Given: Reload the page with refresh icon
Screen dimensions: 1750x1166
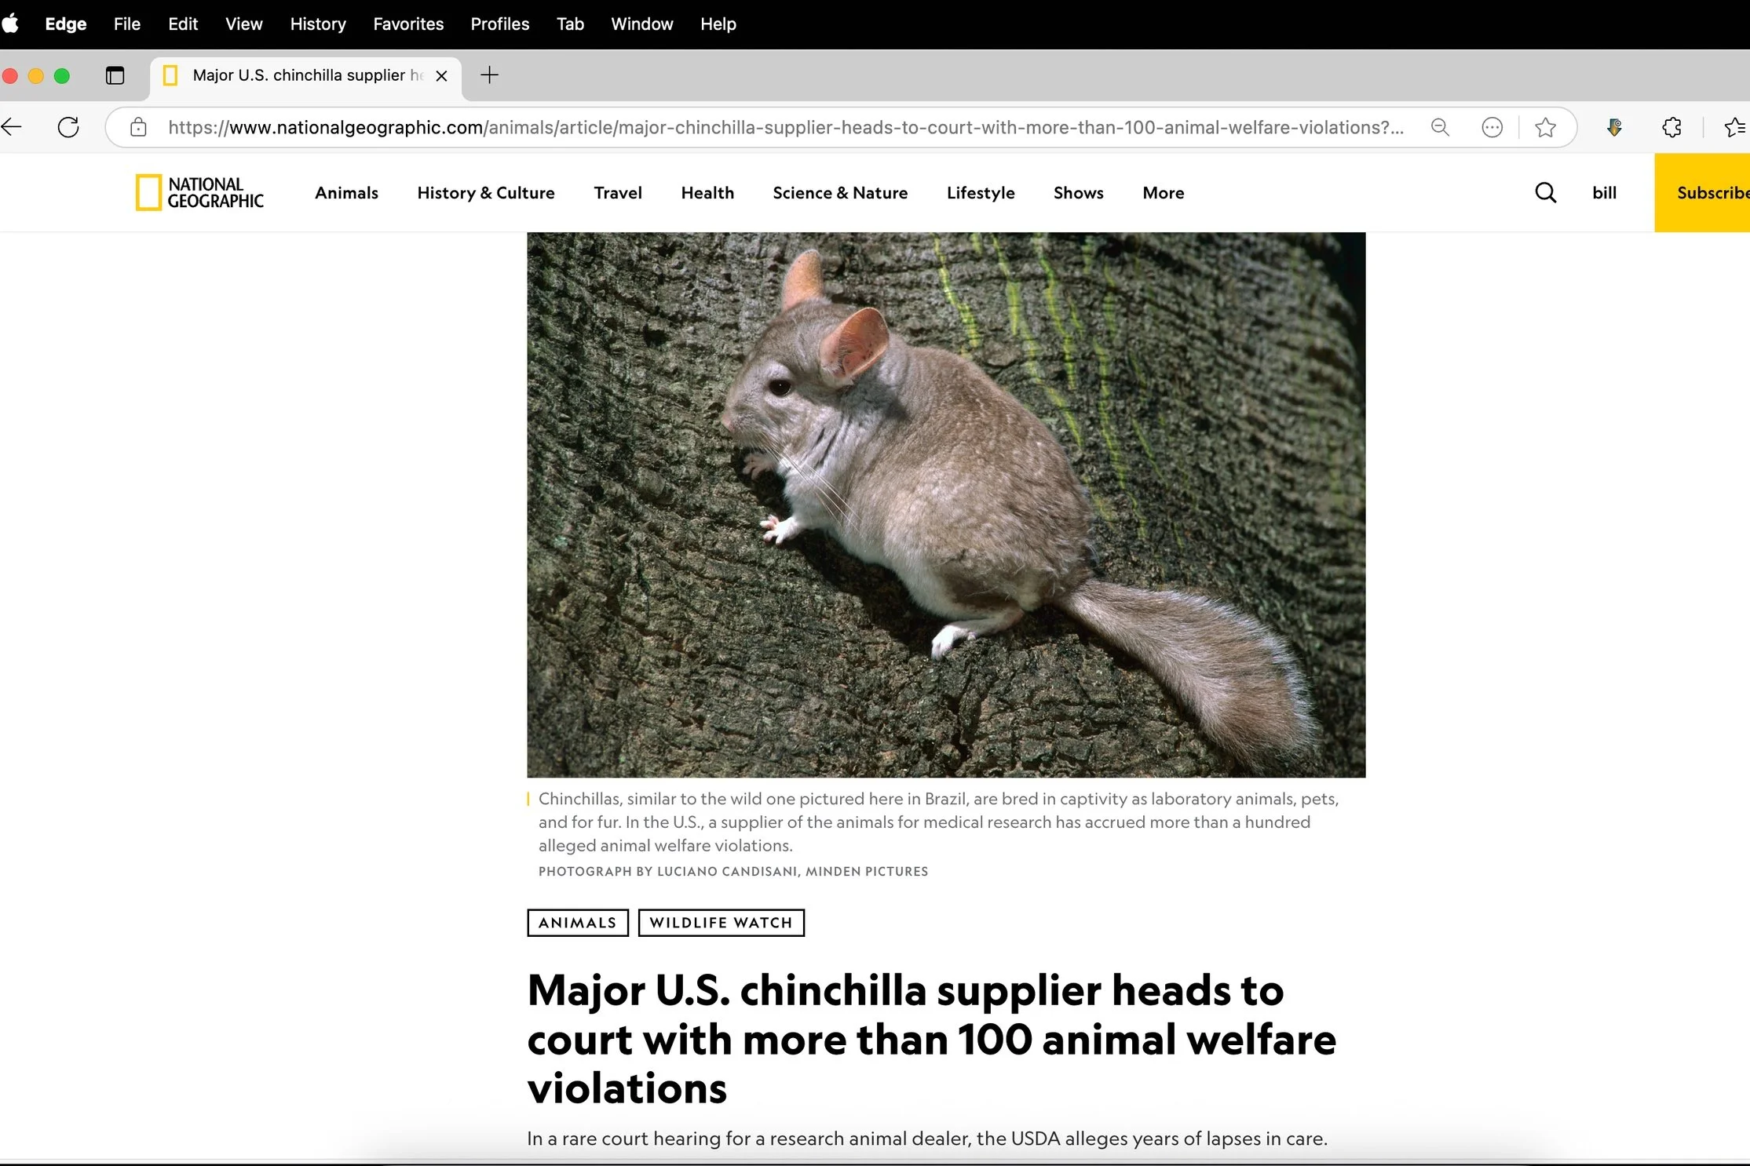Looking at the screenshot, I should [68, 127].
